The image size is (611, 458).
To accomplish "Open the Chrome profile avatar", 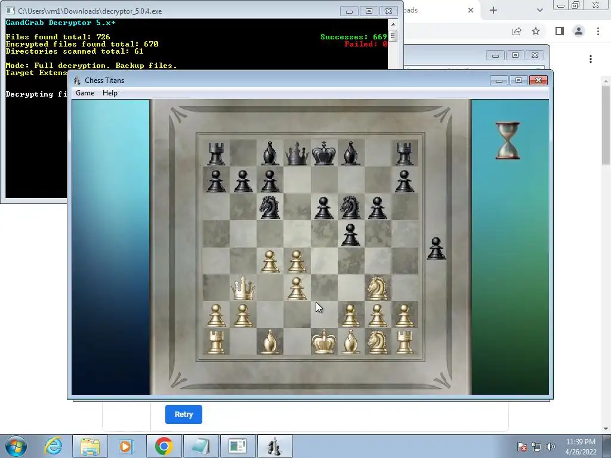I will point(579,31).
